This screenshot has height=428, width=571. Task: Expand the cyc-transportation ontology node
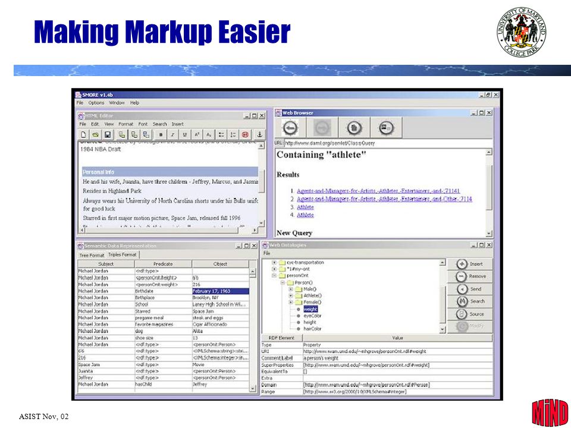click(275, 262)
